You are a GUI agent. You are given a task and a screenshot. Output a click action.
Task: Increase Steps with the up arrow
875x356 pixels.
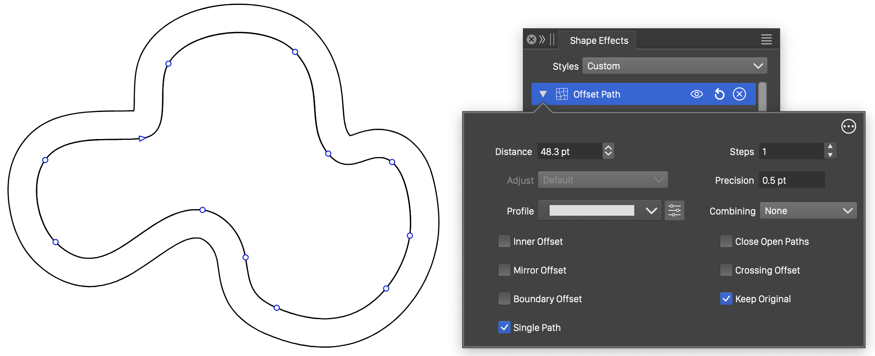click(x=830, y=146)
